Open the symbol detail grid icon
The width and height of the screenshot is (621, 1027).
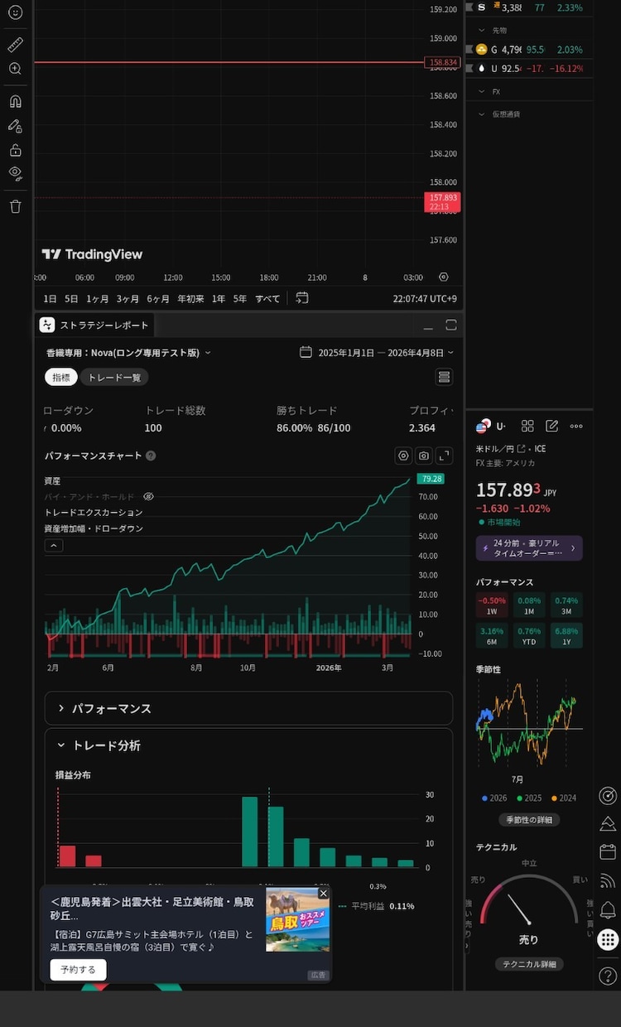point(527,426)
